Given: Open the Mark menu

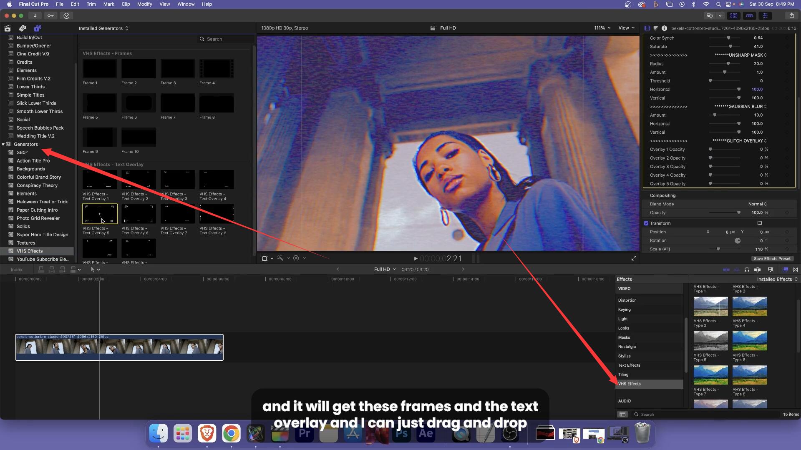Looking at the screenshot, I should pos(108,4).
